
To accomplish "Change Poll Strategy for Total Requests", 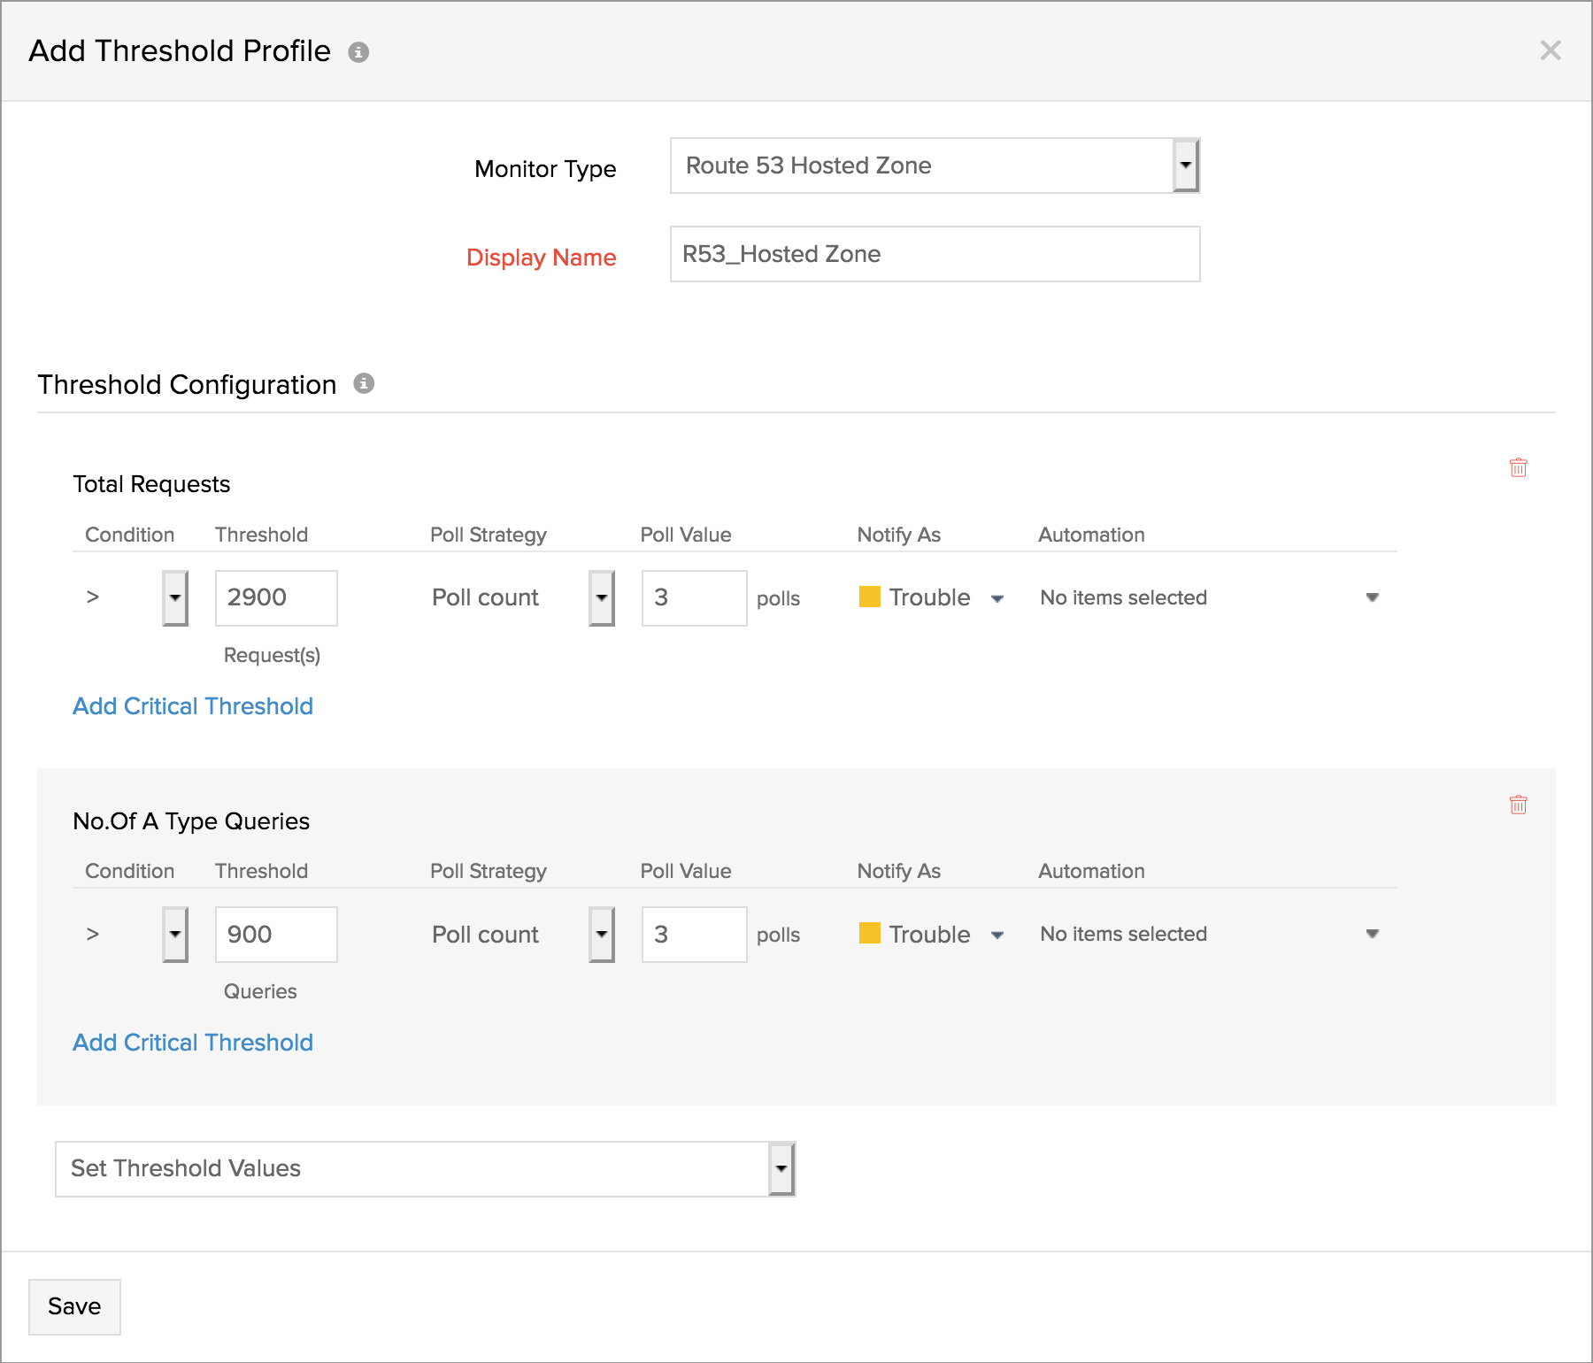I will coord(601,598).
